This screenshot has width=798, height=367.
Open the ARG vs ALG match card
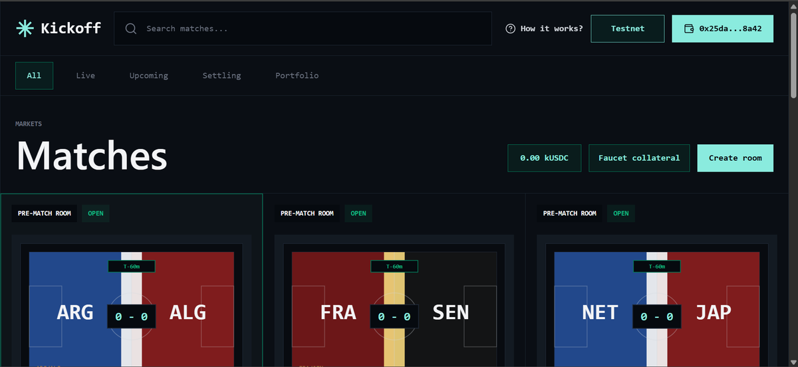point(132,280)
